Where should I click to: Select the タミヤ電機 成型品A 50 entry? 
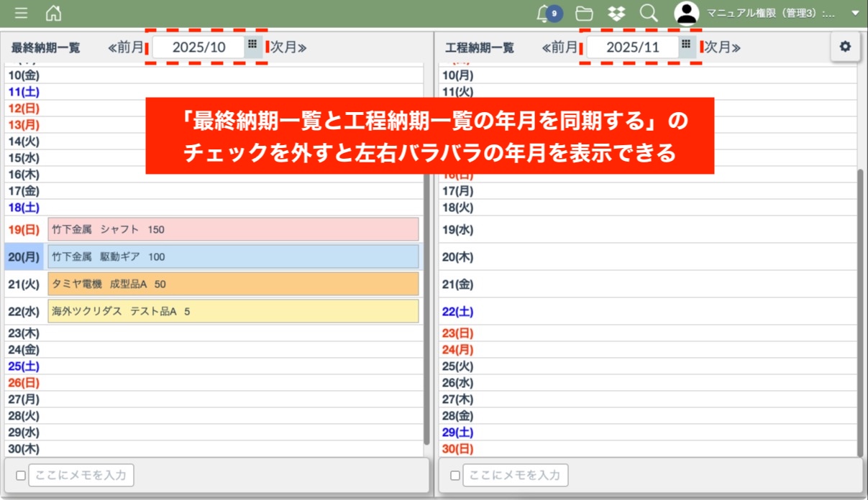click(x=233, y=284)
